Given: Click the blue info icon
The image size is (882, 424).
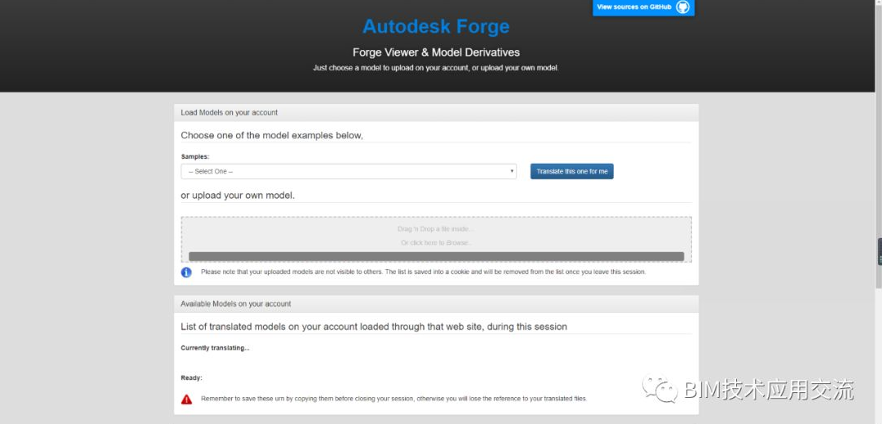Looking at the screenshot, I should tap(187, 272).
